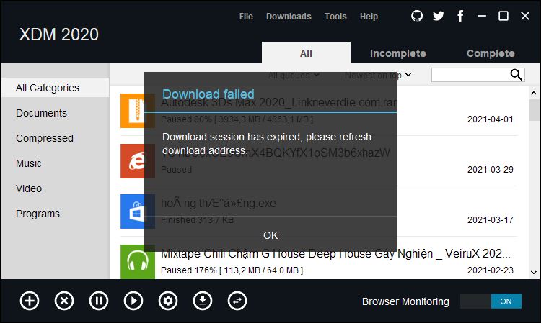541x323 pixels.
Task: Switch to the Complete tab
Action: pyautogui.click(x=491, y=53)
